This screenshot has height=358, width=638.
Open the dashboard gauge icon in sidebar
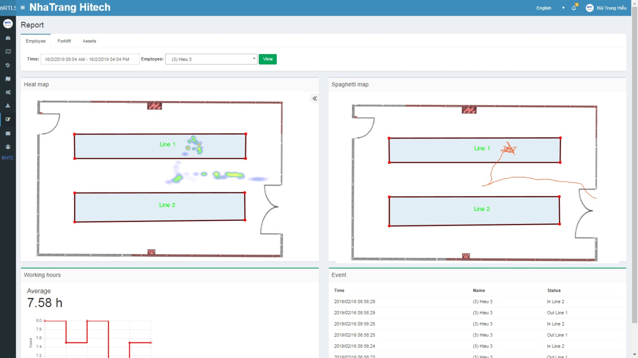[8, 38]
